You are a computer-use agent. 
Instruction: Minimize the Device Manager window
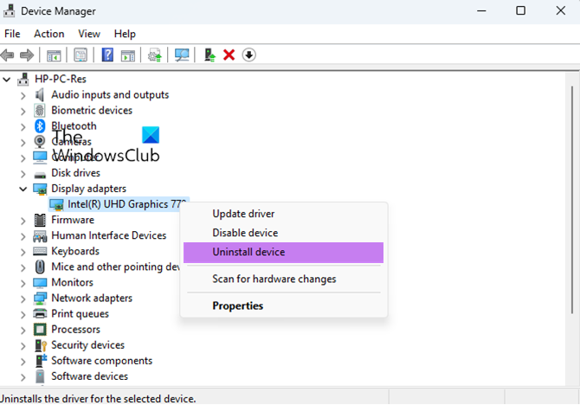point(481,10)
